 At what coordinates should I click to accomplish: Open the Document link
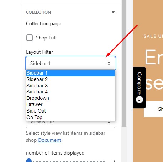49,140
